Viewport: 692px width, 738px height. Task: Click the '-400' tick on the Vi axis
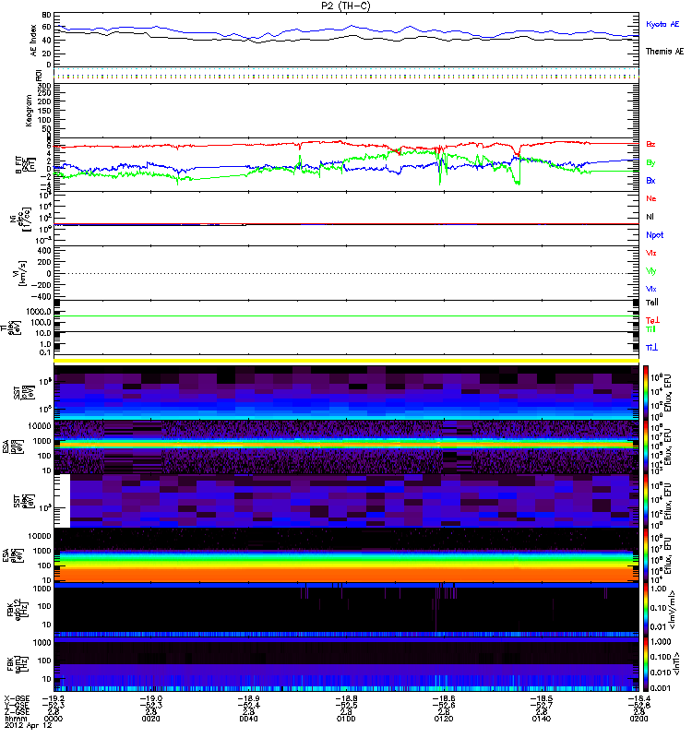[x=42, y=296]
